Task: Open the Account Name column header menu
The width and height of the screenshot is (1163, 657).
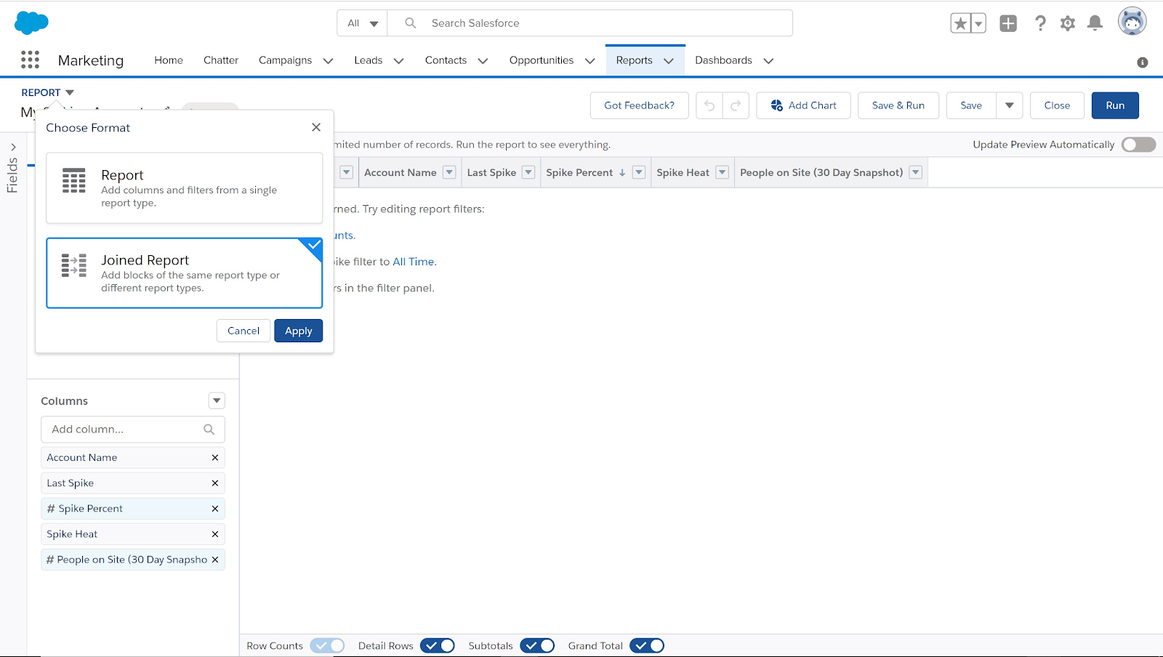Action: pyautogui.click(x=449, y=172)
